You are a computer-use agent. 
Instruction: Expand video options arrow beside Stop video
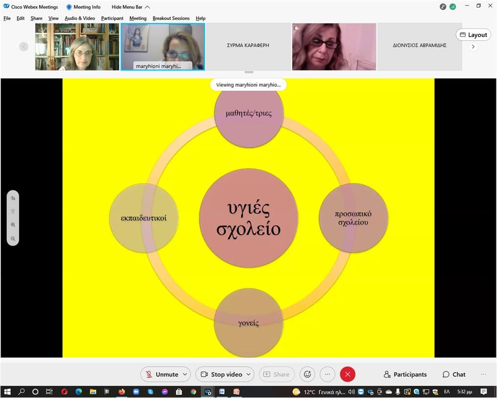click(249, 374)
